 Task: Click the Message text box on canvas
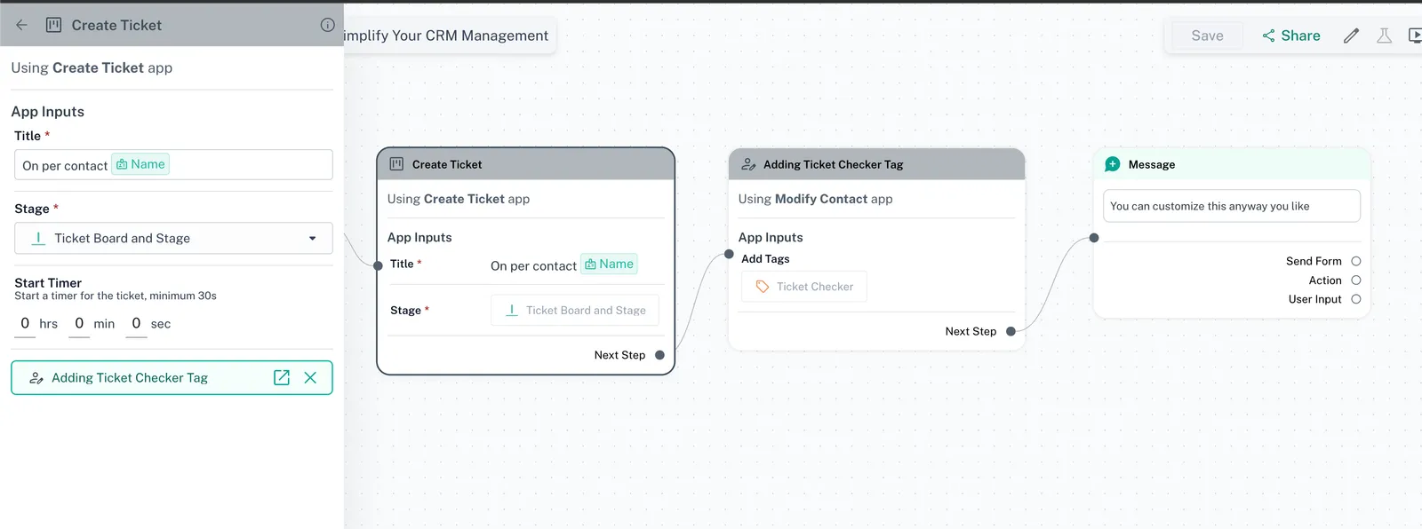pyautogui.click(x=1231, y=206)
